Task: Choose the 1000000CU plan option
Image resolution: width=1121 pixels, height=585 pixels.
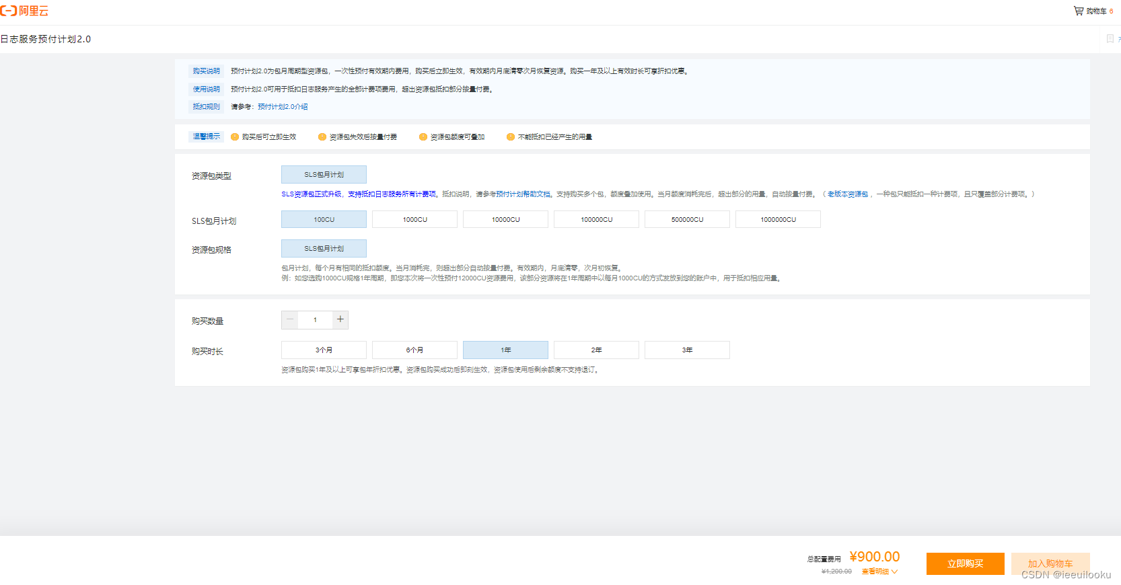Action: 778,219
